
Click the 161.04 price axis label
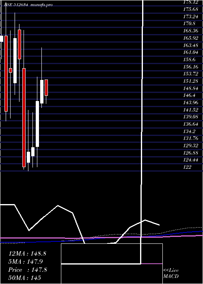(190, 52)
